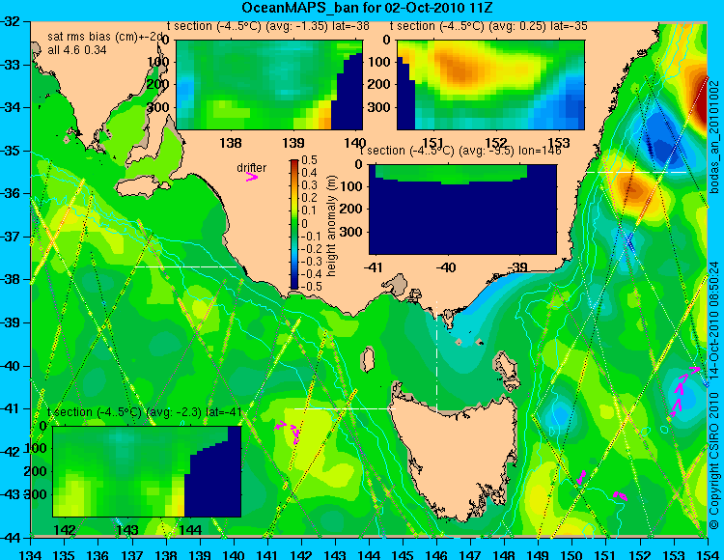The image size is (724, 560).
Task: Open the temperature section plot for lat=-35
Action: pos(490,85)
